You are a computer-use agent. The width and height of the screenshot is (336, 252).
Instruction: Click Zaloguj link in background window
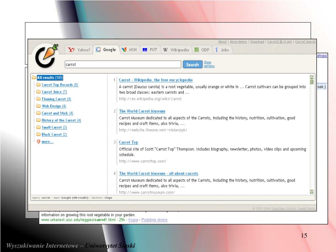coord(322,55)
